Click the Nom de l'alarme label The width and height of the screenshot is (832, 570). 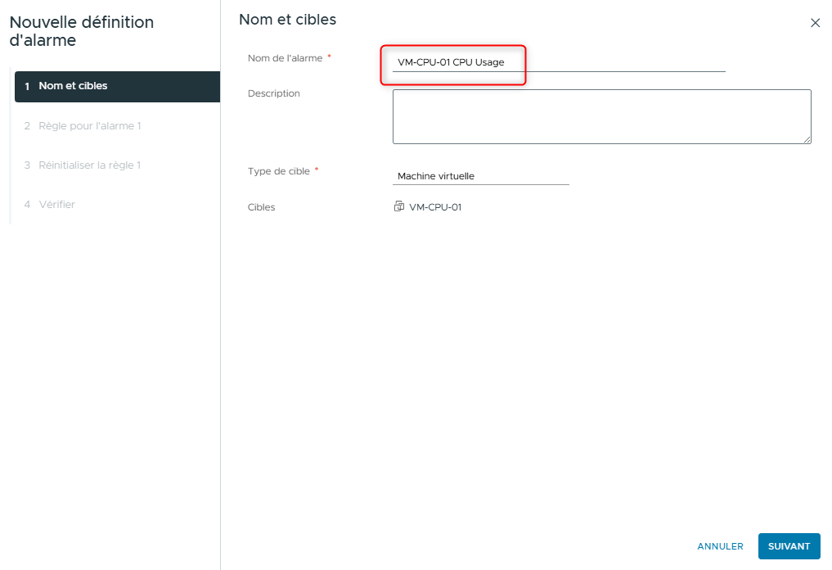[285, 58]
